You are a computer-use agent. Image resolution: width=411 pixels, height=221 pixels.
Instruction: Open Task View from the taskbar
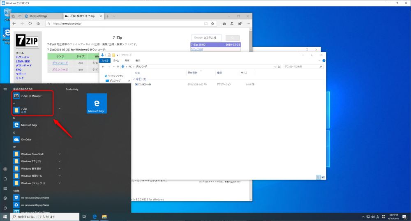tap(84, 217)
